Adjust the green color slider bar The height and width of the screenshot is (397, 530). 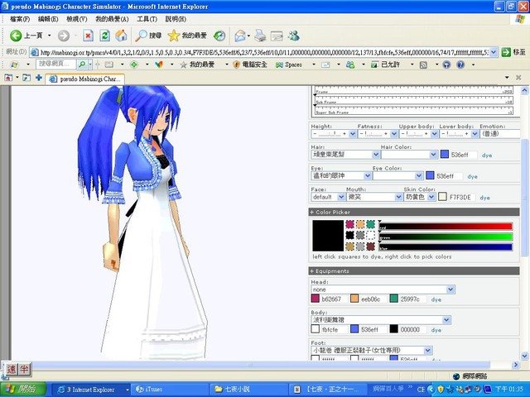(x=446, y=237)
